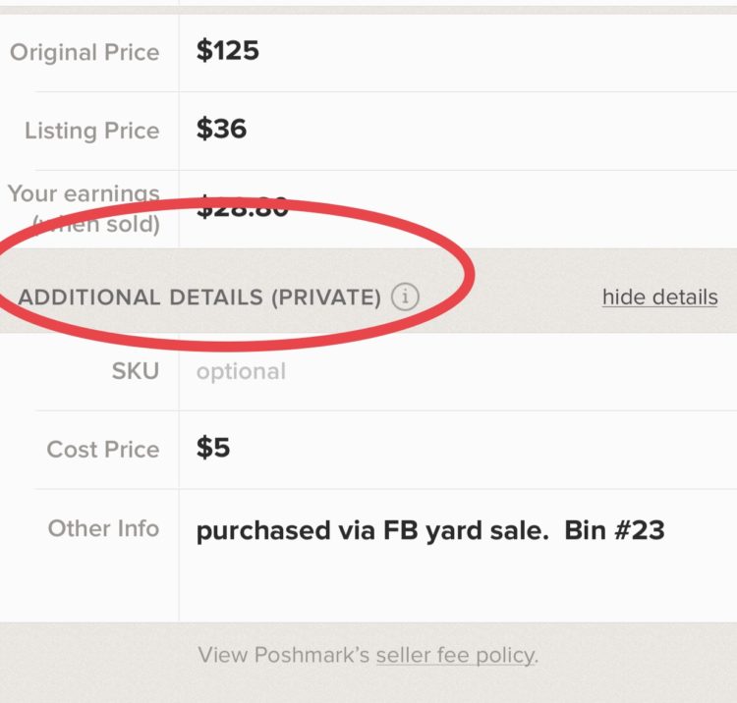The image size is (737, 703).
Task: Edit the Cost Price $5 field
Action: point(458,449)
